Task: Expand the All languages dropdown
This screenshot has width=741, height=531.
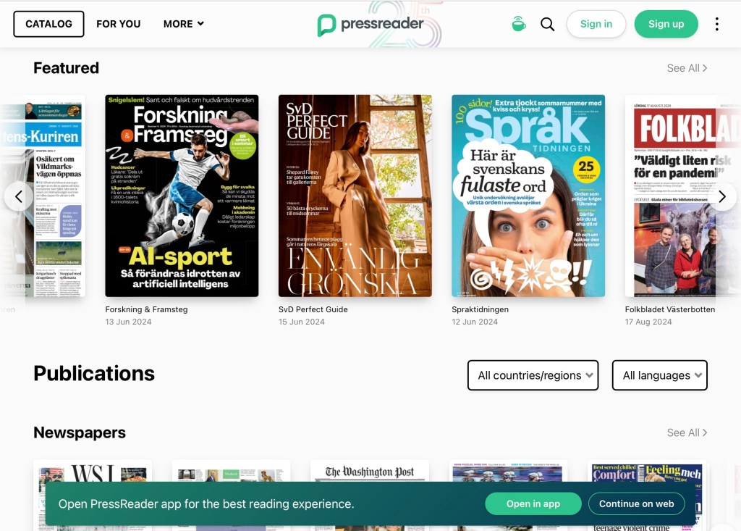Action: (659, 375)
